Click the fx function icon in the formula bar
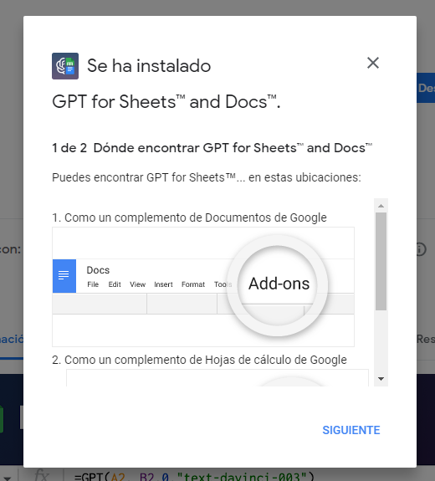The height and width of the screenshot is (481, 435). (x=42, y=475)
